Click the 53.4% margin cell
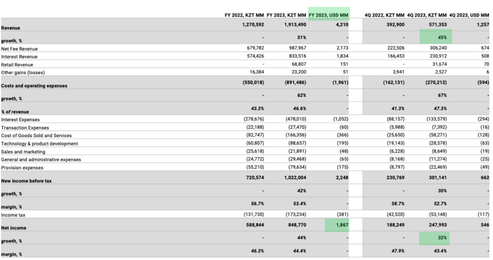 click(x=300, y=203)
